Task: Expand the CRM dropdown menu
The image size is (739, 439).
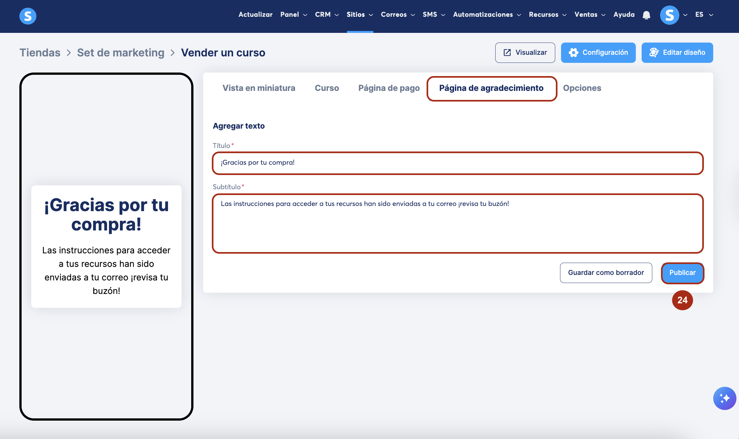Action: 327,15
